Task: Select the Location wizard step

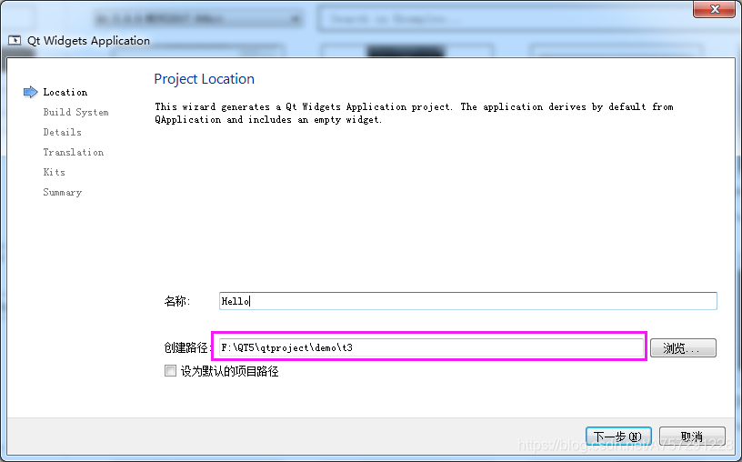Action: tap(65, 92)
